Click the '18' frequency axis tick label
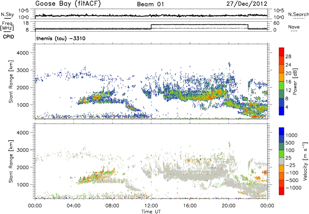The image size is (309, 214). pos(26,23)
